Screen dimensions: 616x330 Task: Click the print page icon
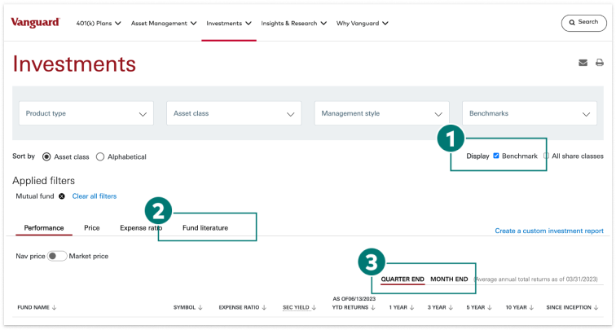click(599, 63)
